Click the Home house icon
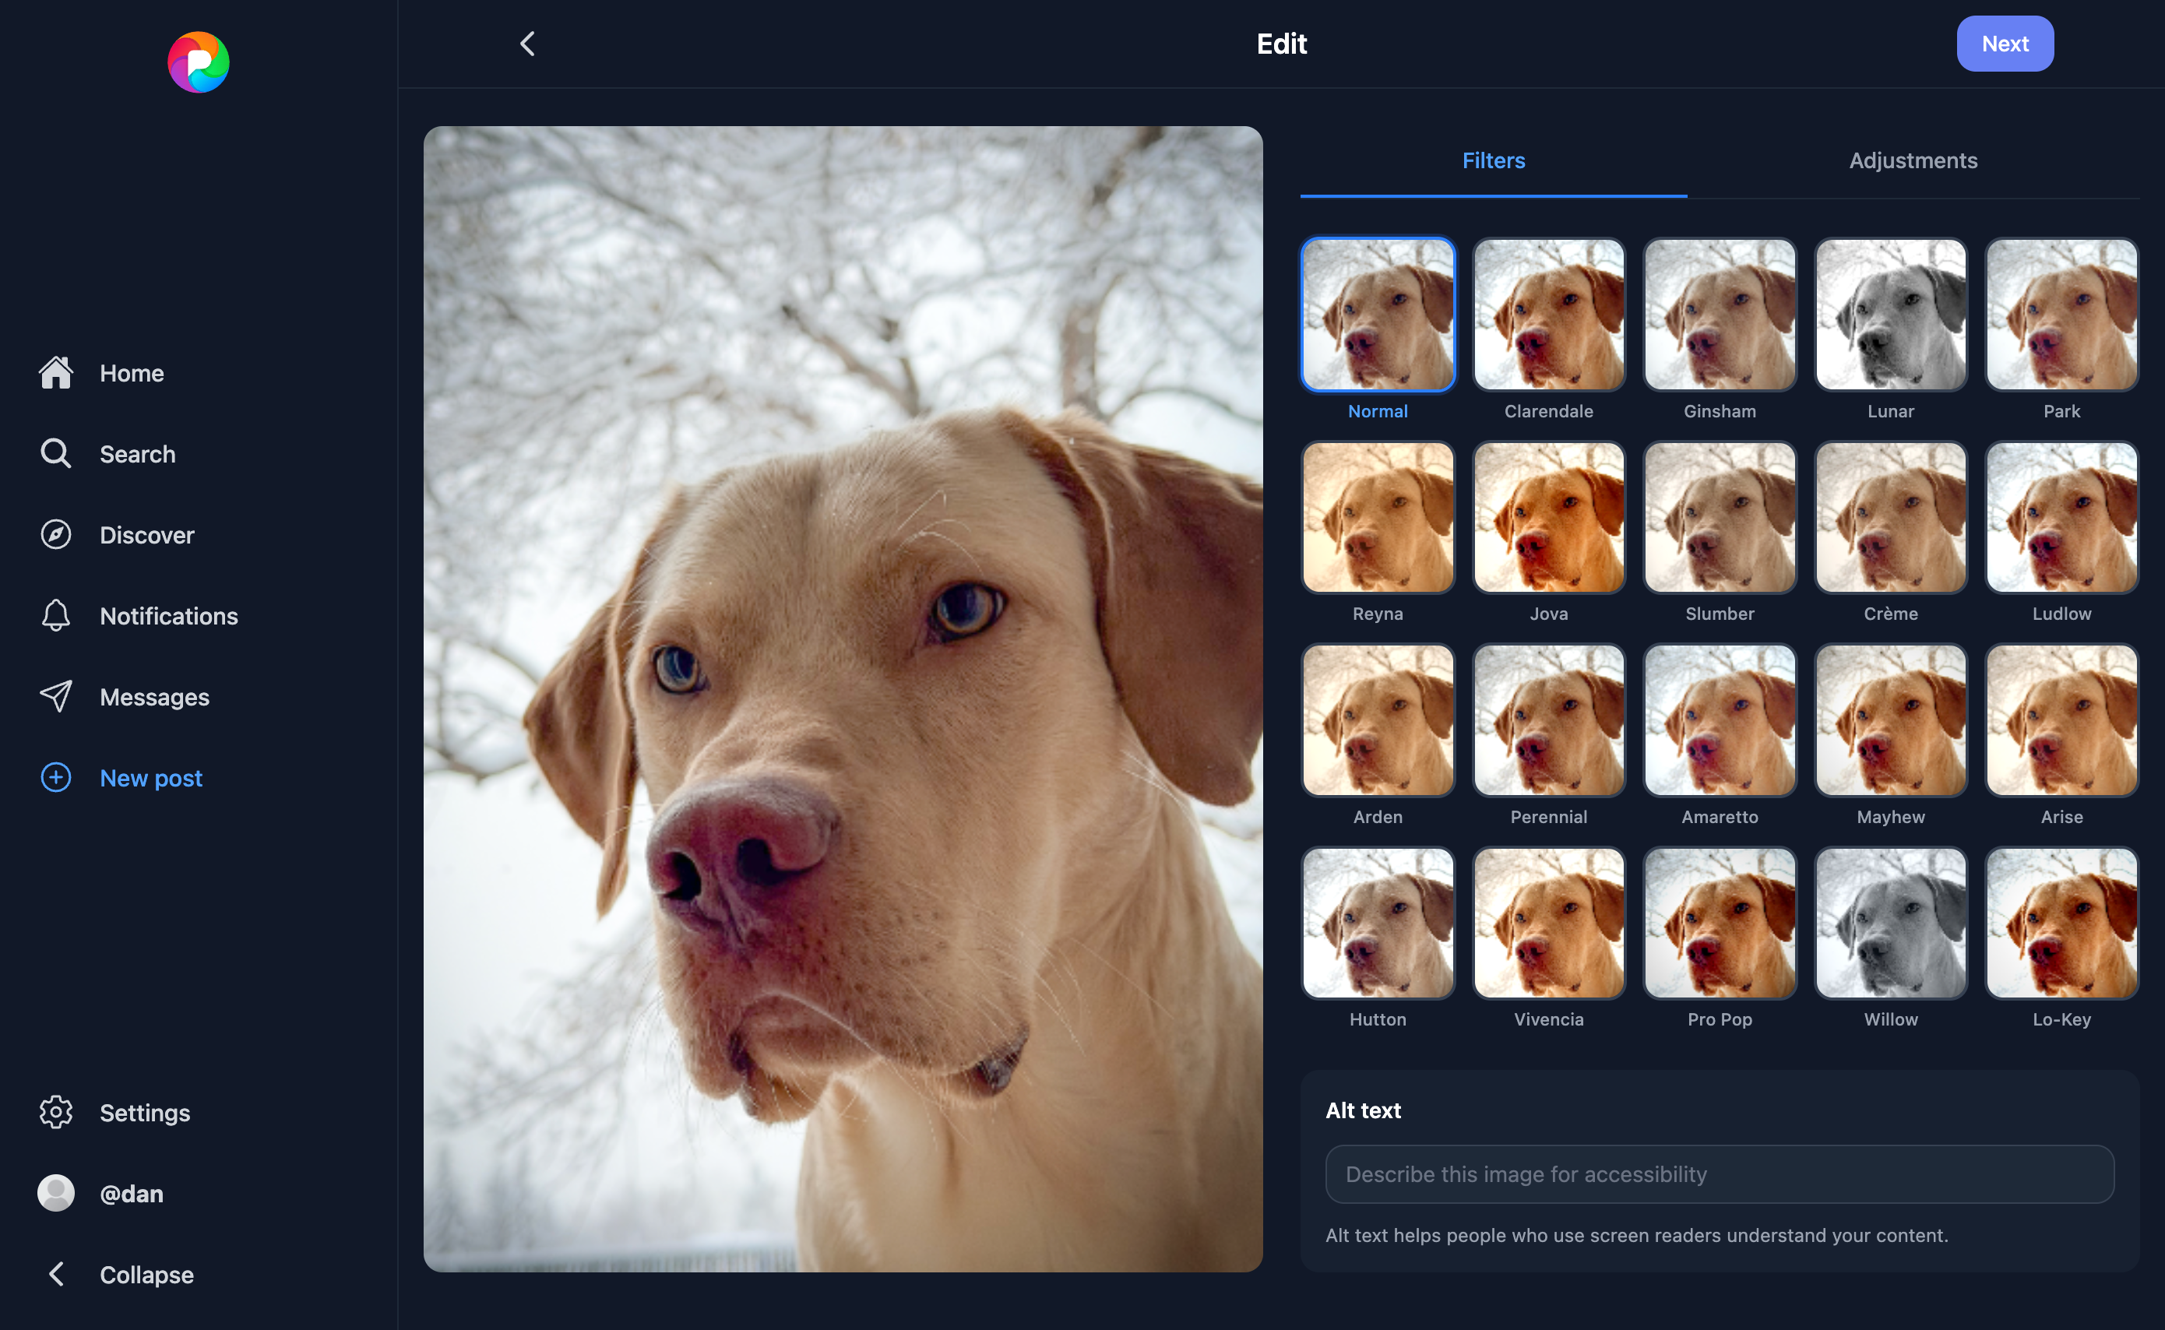This screenshot has height=1330, width=2165. 55,373
